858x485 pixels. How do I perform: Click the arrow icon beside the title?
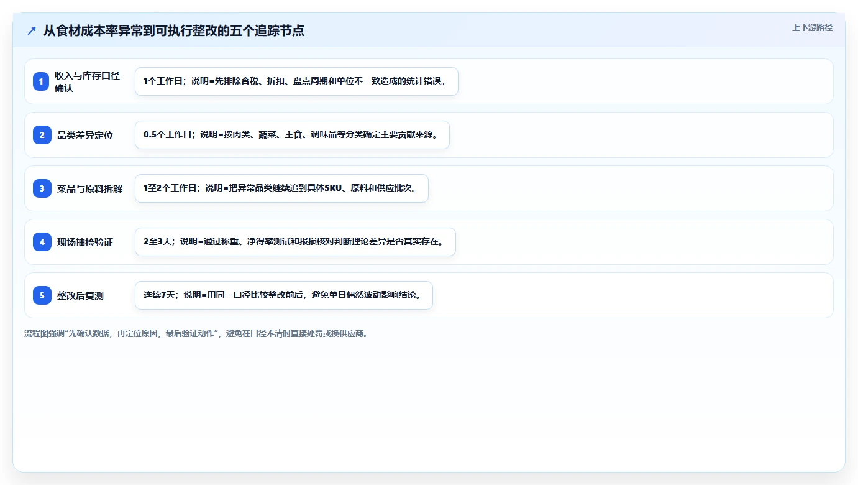click(32, 31)
